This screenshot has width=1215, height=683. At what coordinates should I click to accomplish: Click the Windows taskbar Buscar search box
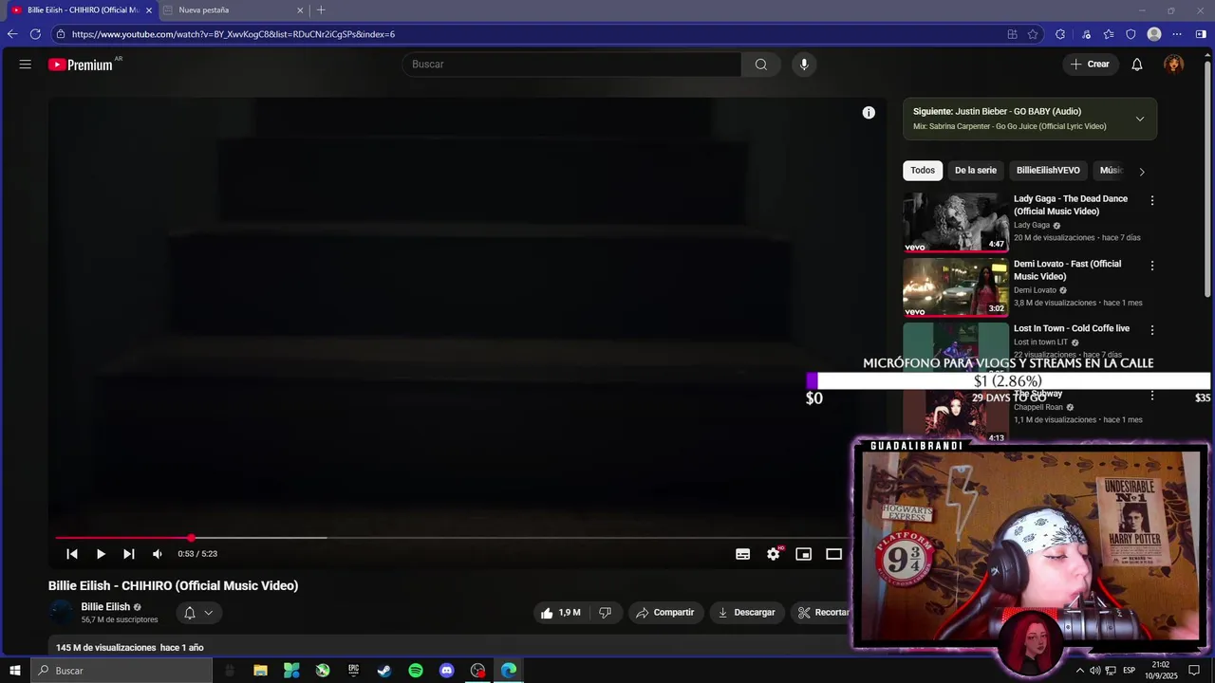(121, 671)
